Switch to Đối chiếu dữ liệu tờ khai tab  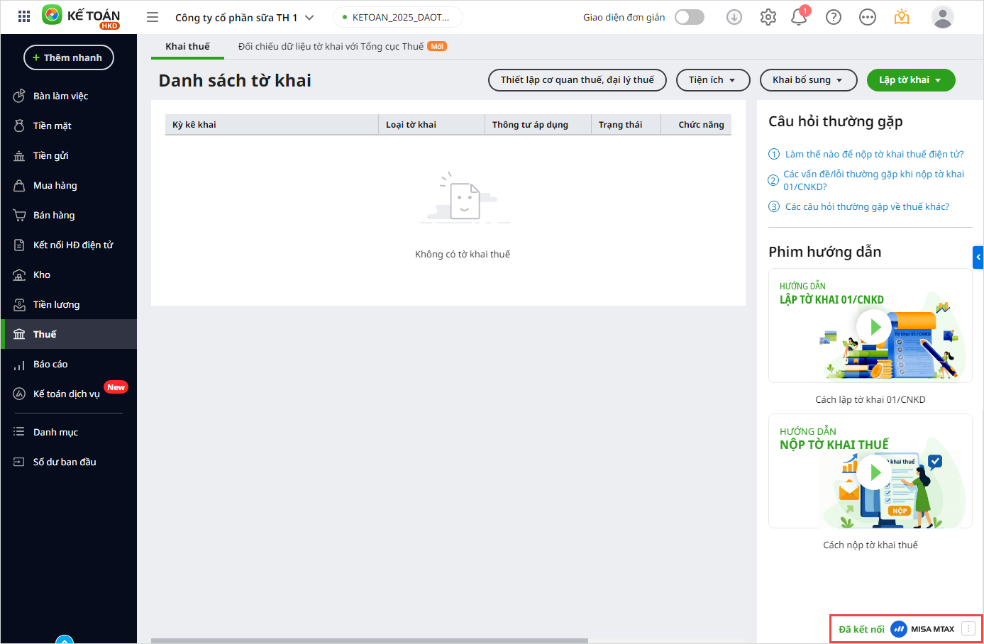[x=331, y=47]
